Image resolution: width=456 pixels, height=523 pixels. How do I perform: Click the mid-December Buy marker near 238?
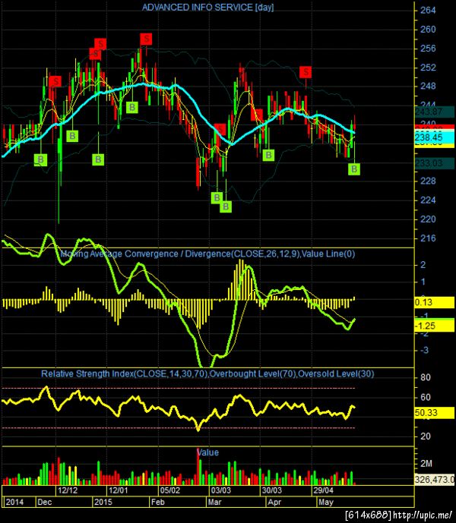tap(72, 136)
